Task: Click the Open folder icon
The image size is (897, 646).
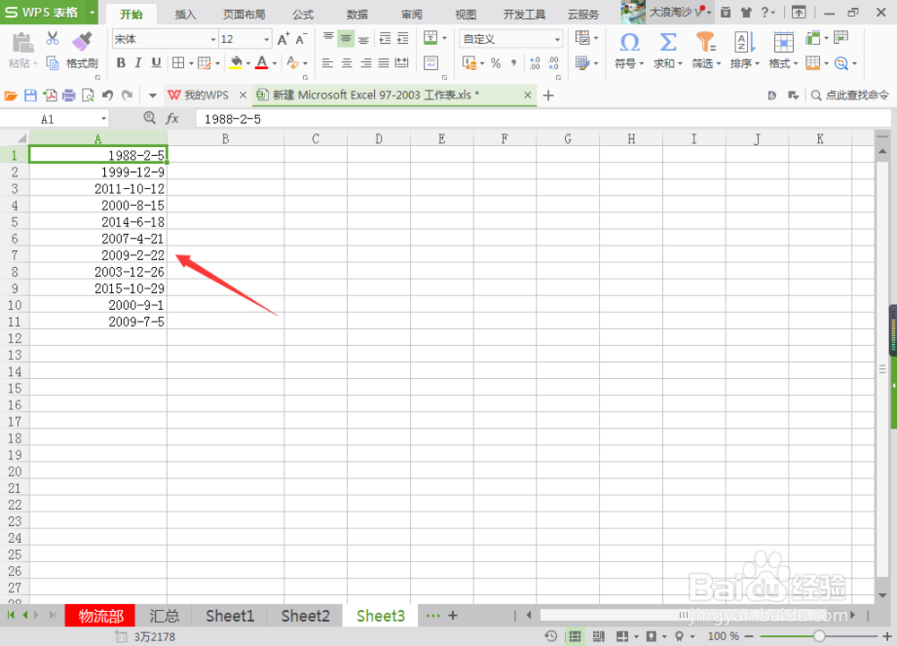Action: [x=11, y=95]
